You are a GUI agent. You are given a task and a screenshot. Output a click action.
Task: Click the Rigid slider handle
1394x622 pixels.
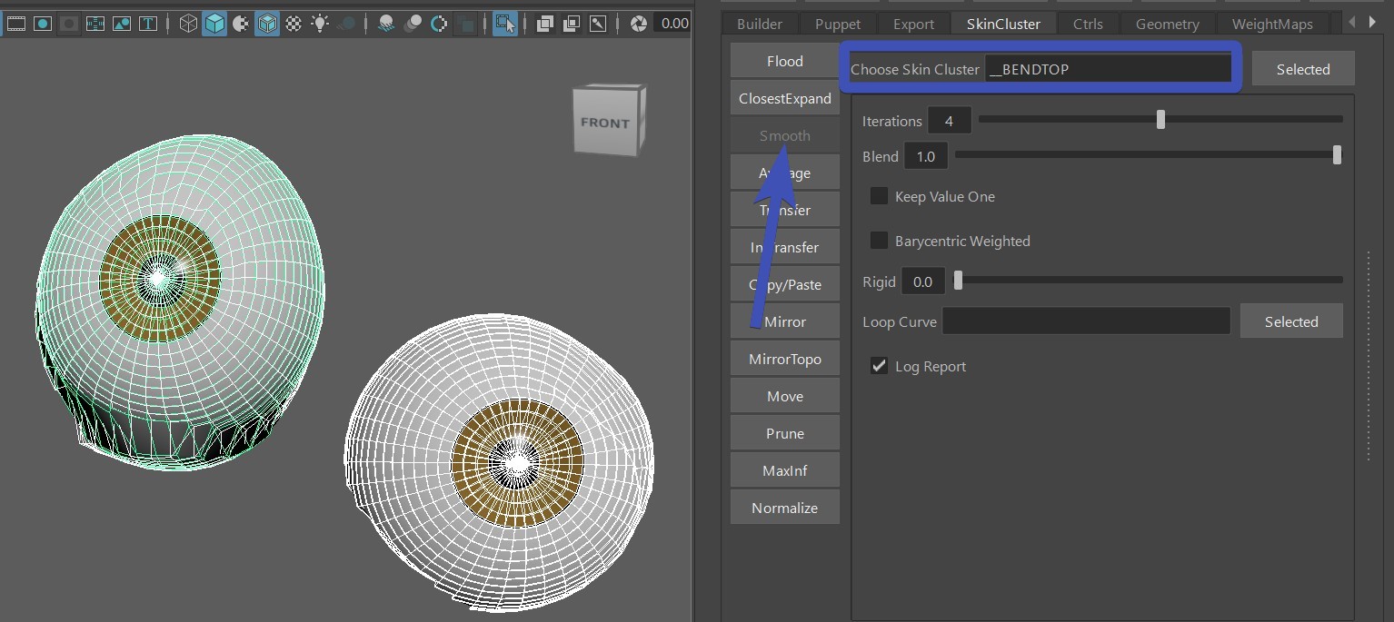coord(958,281)
